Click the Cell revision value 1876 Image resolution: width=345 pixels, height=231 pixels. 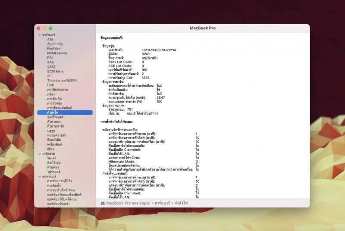(145, 78)
